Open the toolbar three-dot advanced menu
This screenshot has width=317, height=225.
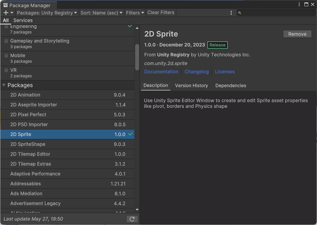click(x=231, y=13)
